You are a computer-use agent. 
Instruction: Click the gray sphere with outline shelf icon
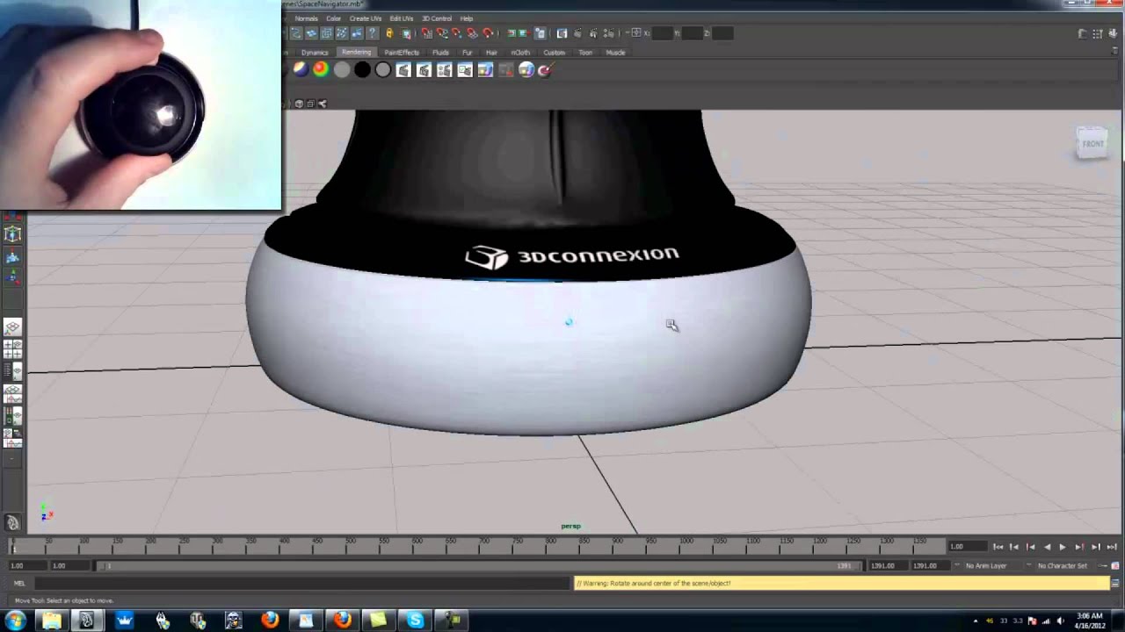[x=383, y=70]
